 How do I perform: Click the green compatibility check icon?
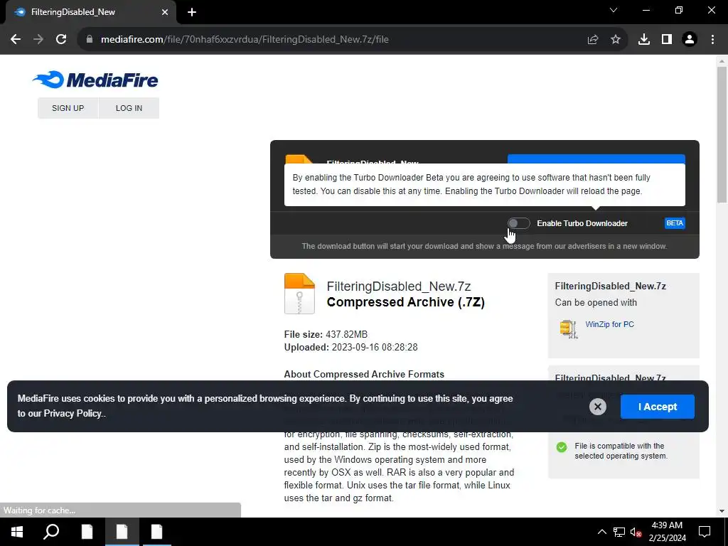coord(562,447)
